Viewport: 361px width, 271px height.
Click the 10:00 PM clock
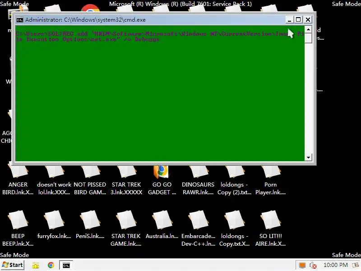coord(335,265)
